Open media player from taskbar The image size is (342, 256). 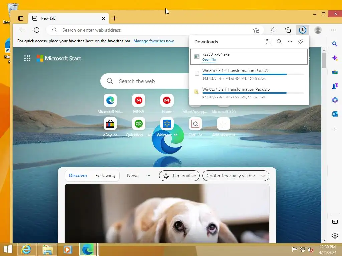coord(68,249)
